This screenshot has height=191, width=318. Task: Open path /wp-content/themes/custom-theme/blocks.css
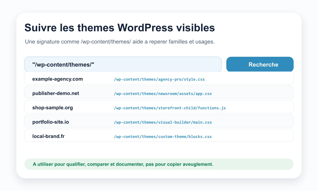click(x=163, y=137)
